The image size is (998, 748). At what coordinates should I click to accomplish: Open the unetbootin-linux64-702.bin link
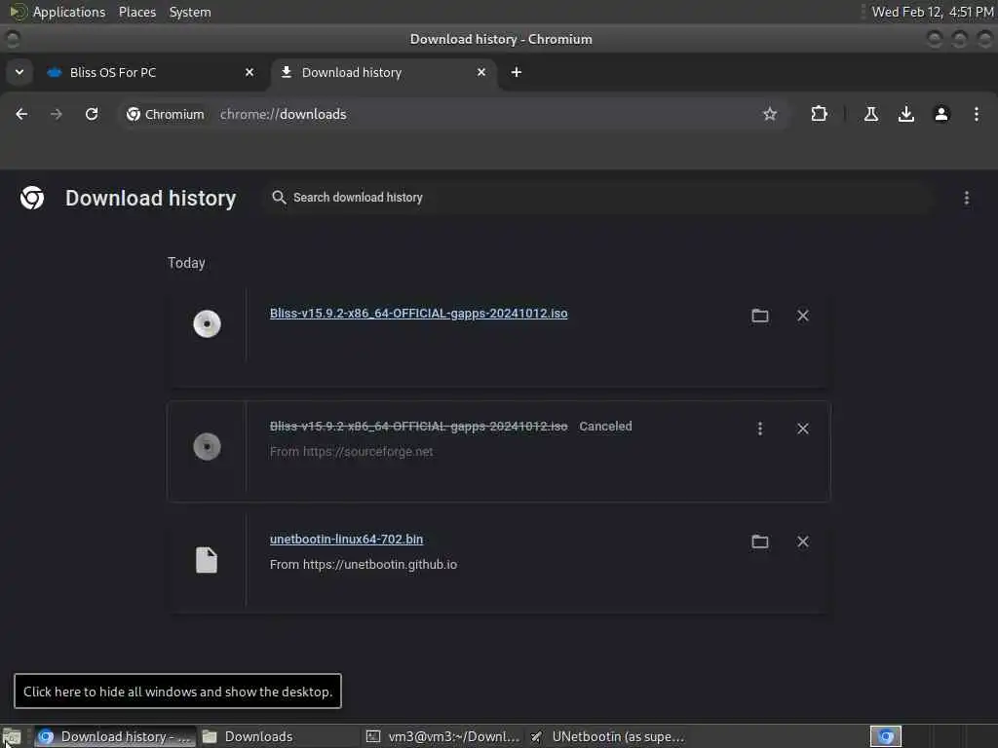pyautogui.click(x=346, y=539)
